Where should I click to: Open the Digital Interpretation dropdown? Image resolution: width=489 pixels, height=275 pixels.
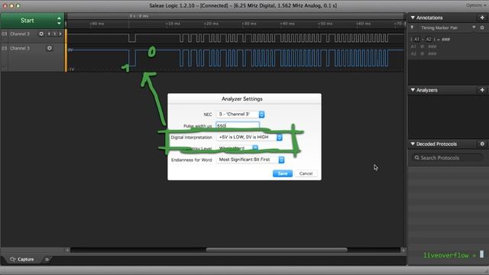point(249,137)
